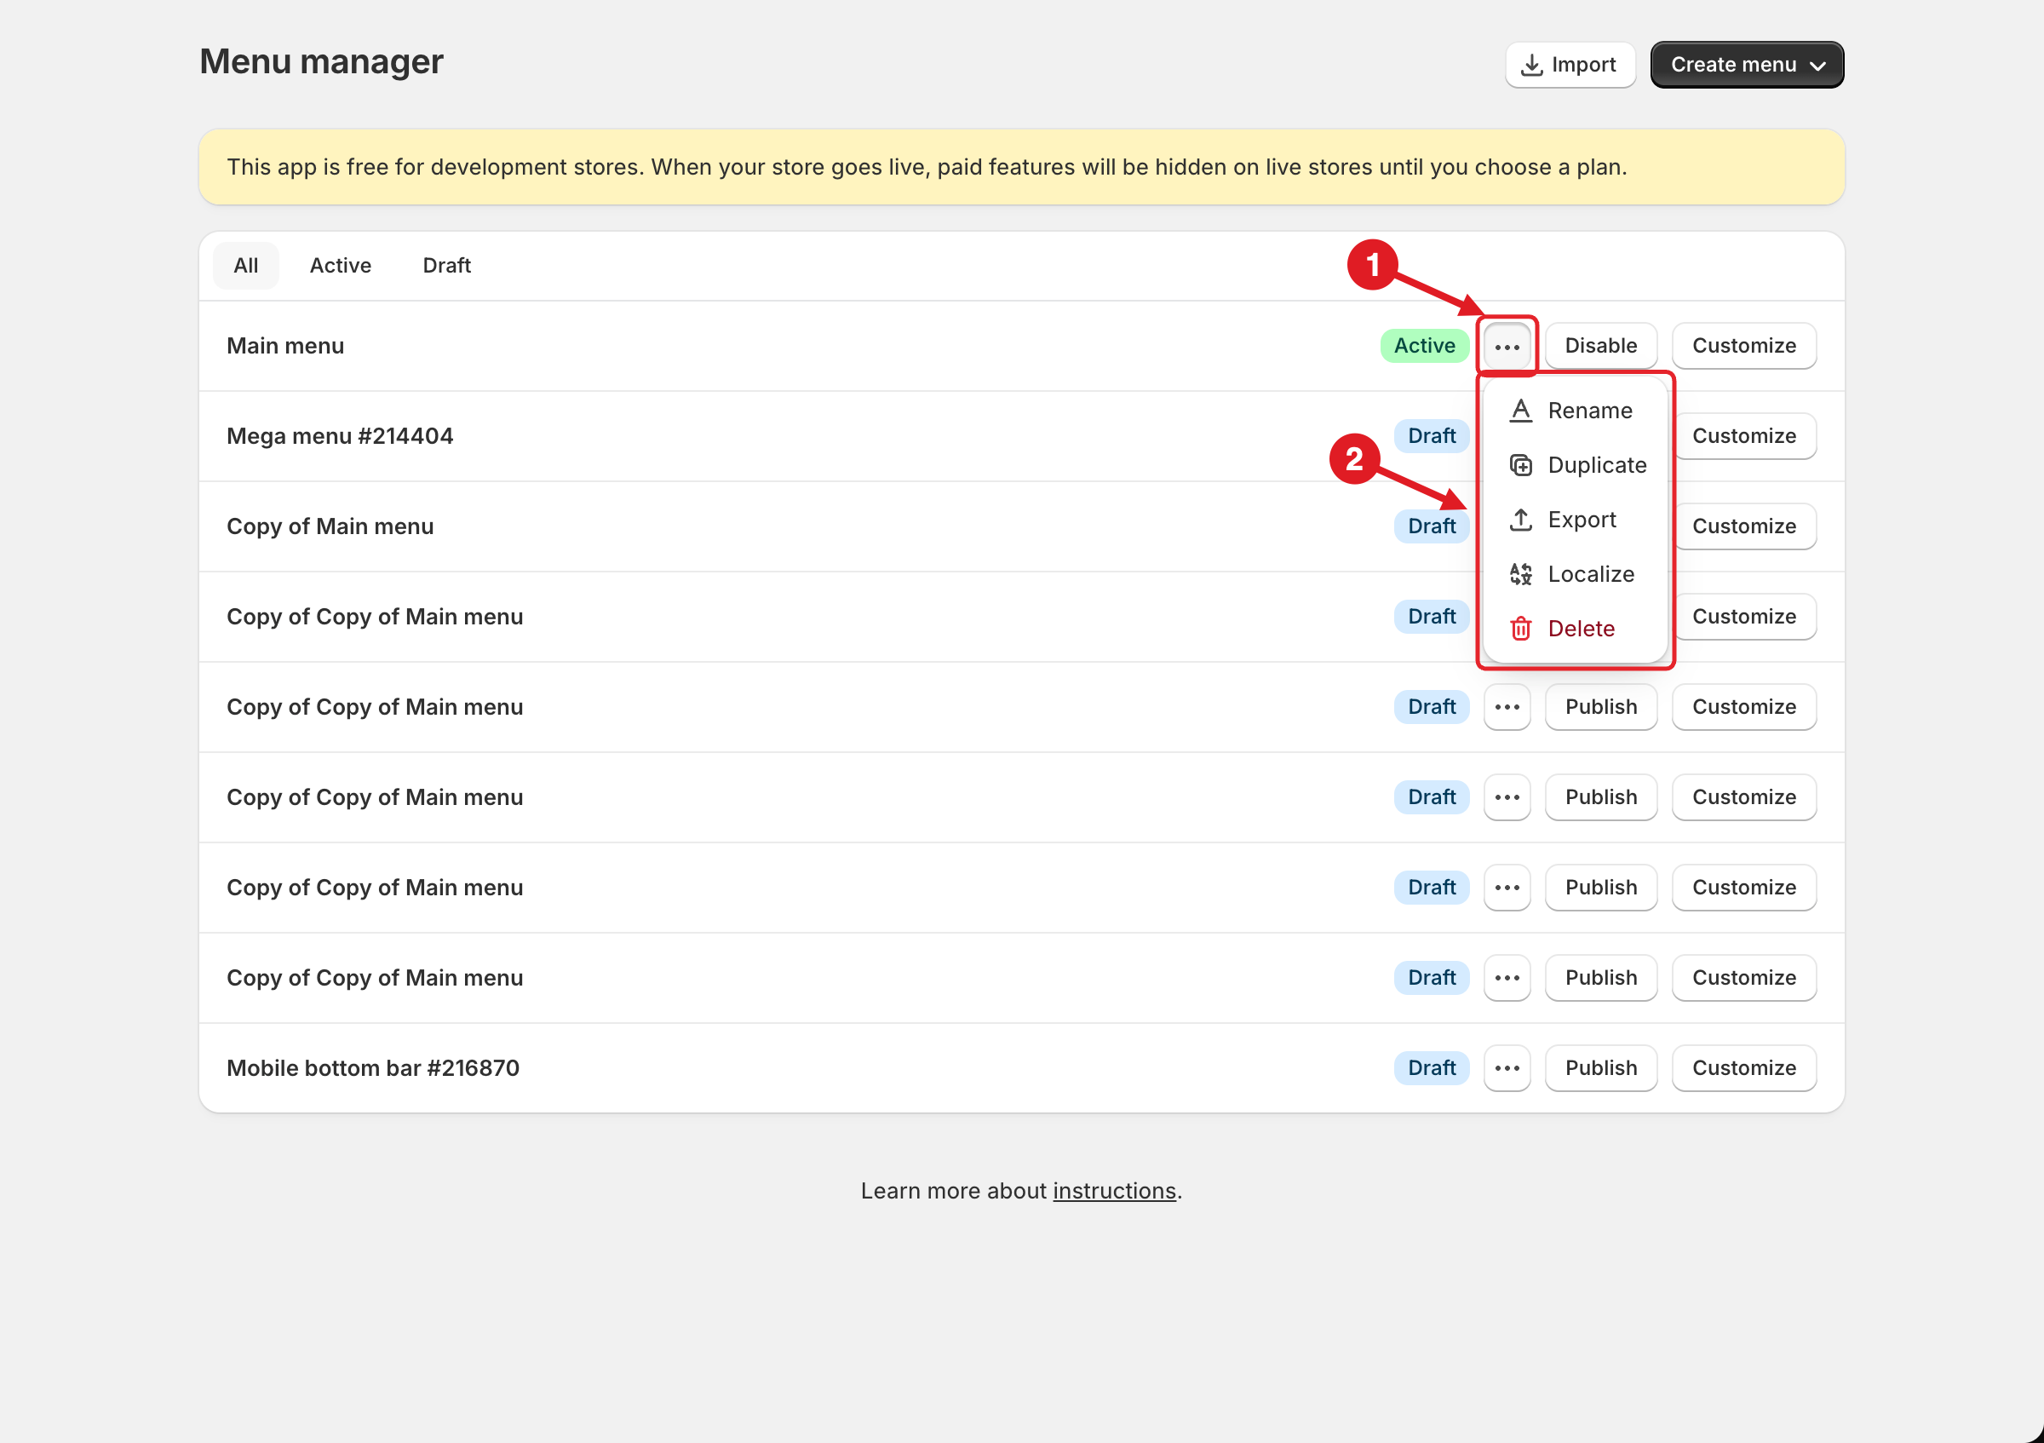Click the Localize translate icon

[1520, 574]
